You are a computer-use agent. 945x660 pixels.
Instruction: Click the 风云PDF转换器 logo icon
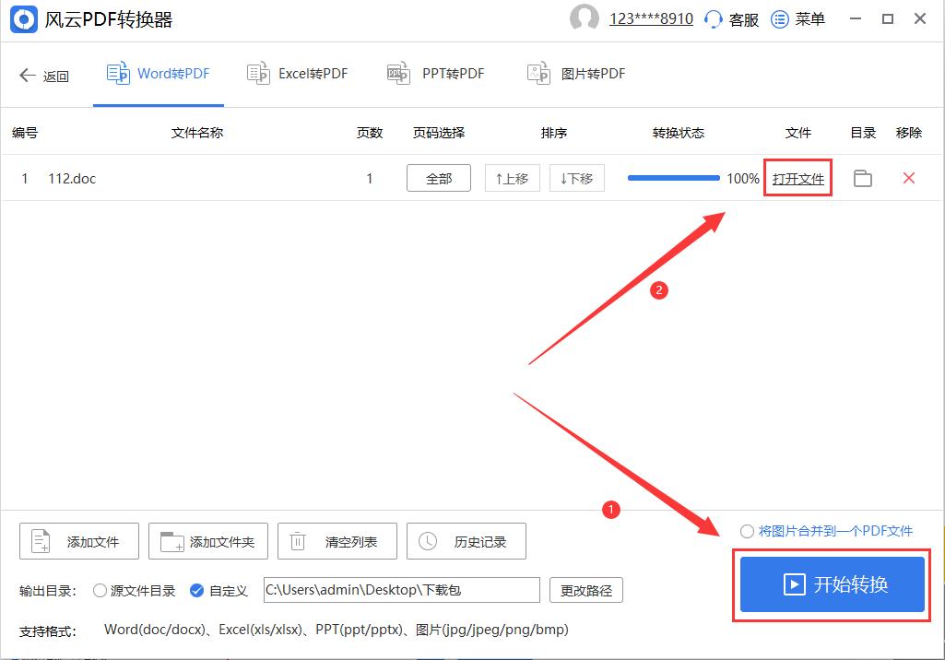tap(22, 18)
